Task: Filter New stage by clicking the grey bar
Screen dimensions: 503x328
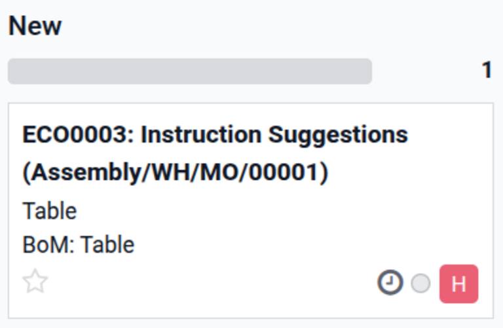Action: 190,71
